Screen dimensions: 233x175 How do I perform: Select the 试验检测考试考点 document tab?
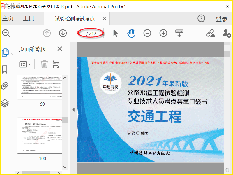(76, 19)
